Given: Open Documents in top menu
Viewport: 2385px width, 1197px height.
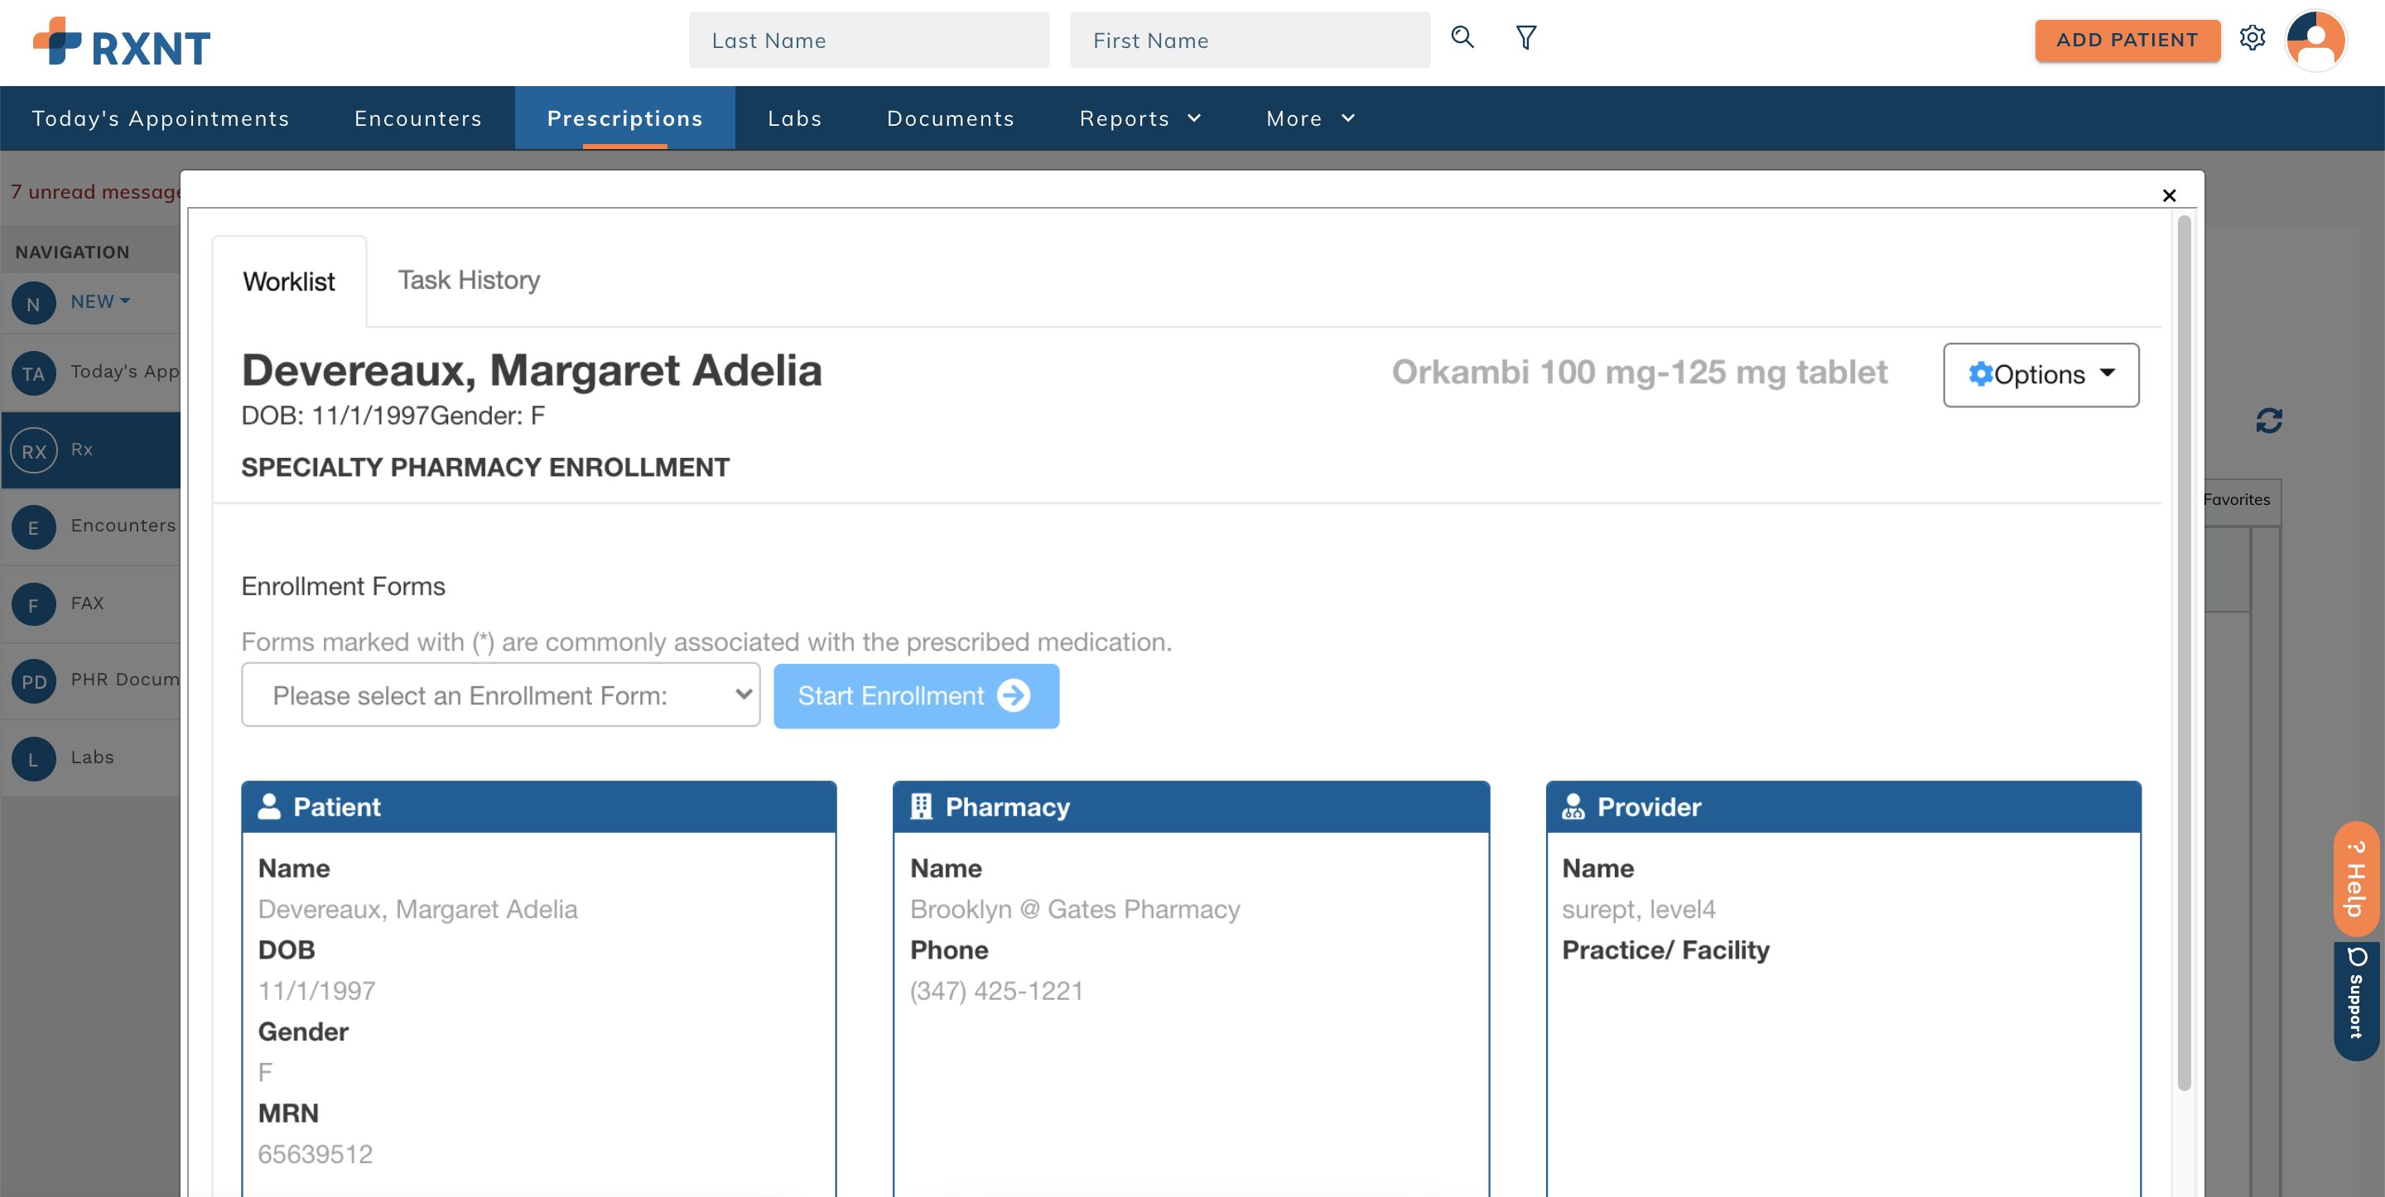Looking at the screenshot, I should (x=950, y=118).
